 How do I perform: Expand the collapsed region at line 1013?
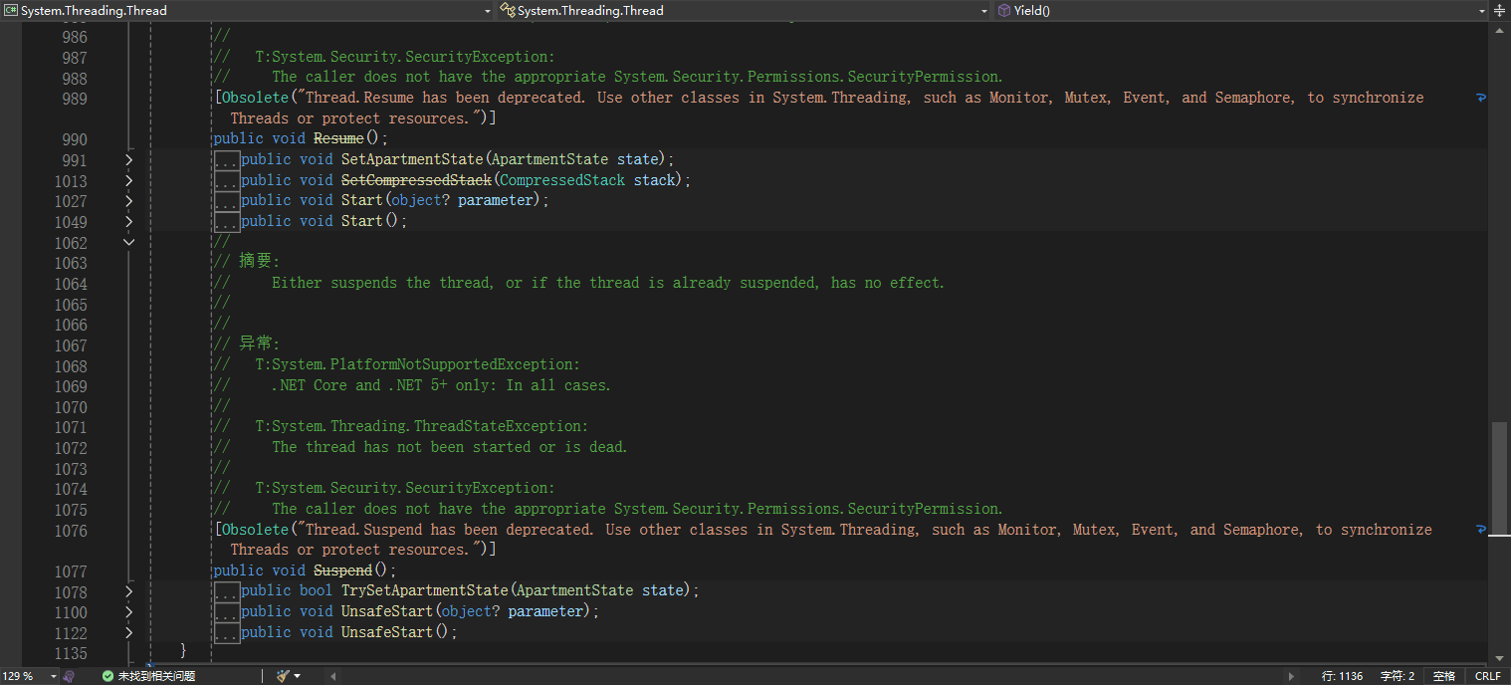point(128,180)
